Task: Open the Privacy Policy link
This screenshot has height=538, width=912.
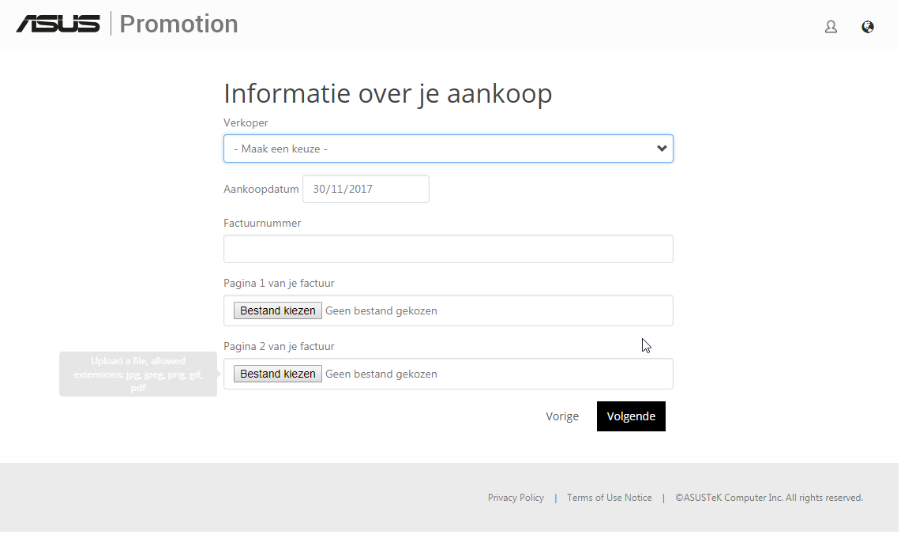Action: point(516,498)
